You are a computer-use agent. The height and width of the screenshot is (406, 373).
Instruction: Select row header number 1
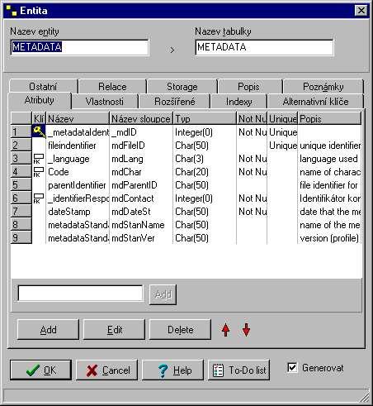tap(21, 131)
